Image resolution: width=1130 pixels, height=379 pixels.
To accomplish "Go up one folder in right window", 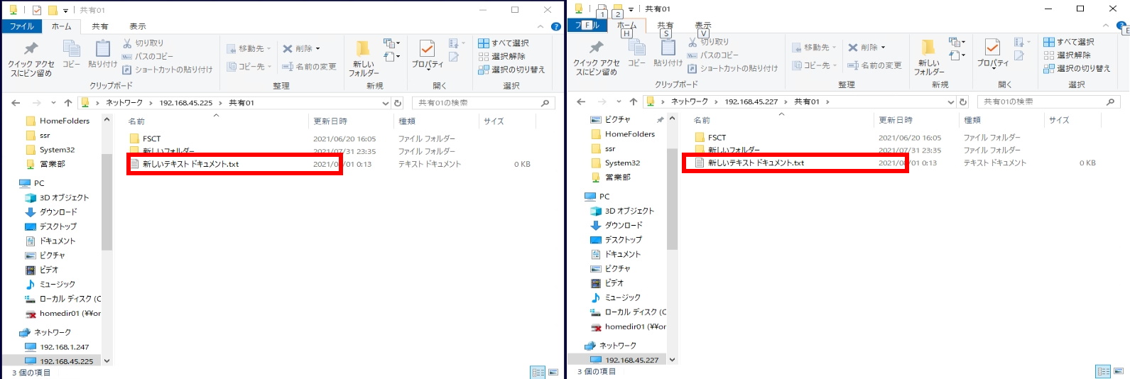I will click(x=634, y=101).
